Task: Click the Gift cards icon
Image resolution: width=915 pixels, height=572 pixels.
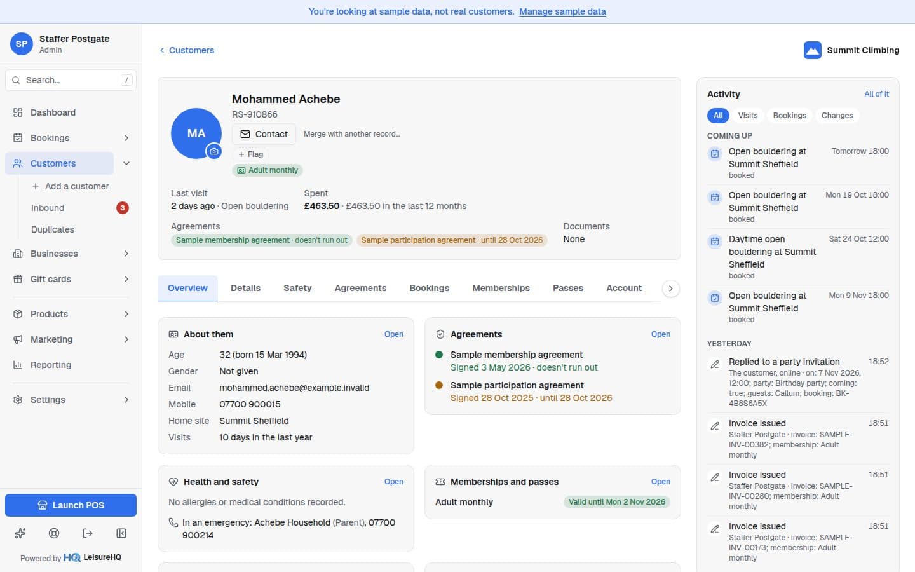Action: (x=18, y=279)
